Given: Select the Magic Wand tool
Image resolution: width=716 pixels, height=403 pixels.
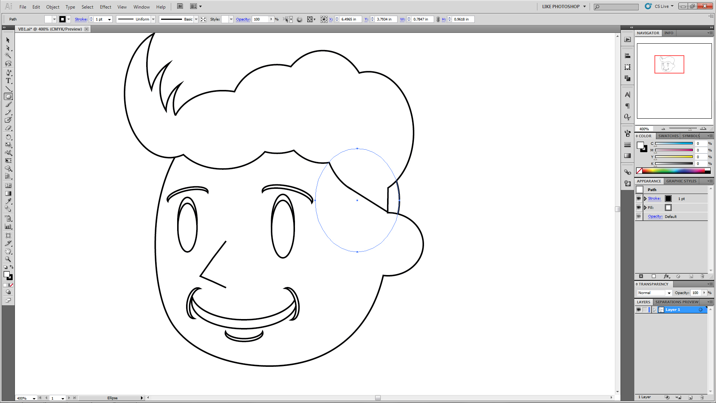Looking at the screenshot, I should [8, 56].
